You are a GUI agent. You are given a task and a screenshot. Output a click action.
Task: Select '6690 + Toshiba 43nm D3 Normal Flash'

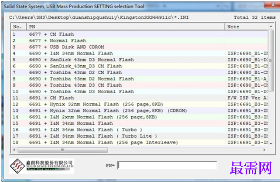tap(139, 91)
